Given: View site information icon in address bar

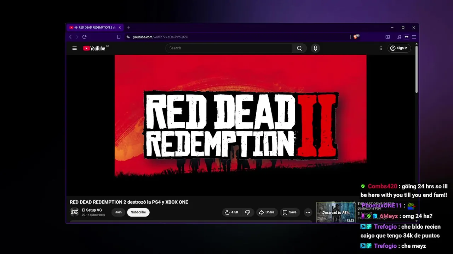Looking at the screenshot, I should click(x=128, y=37).
